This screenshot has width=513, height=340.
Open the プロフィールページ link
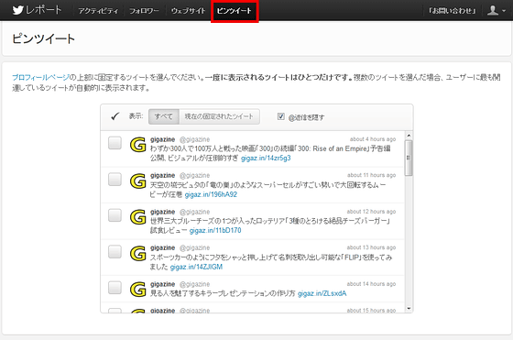coord(40,78)
